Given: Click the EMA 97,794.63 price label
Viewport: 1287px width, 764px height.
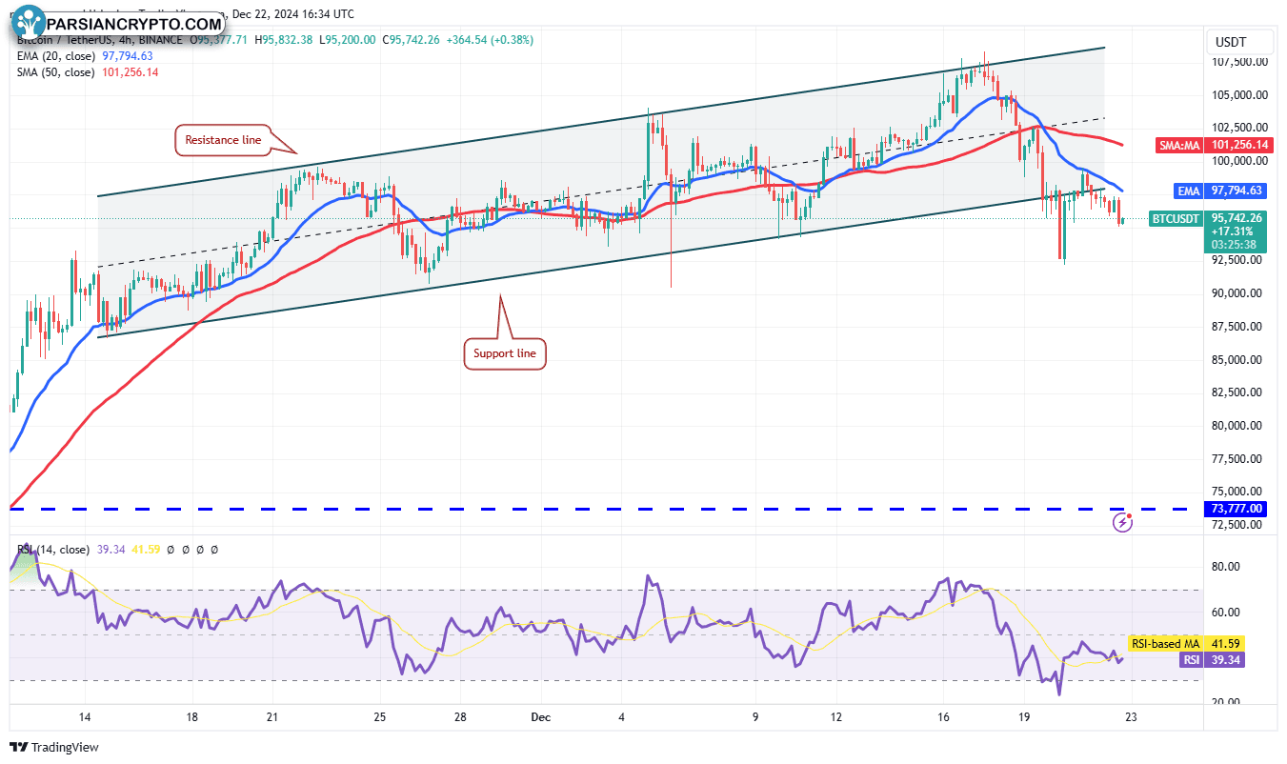Looking at the screenshot, I should click(1220, 191).
